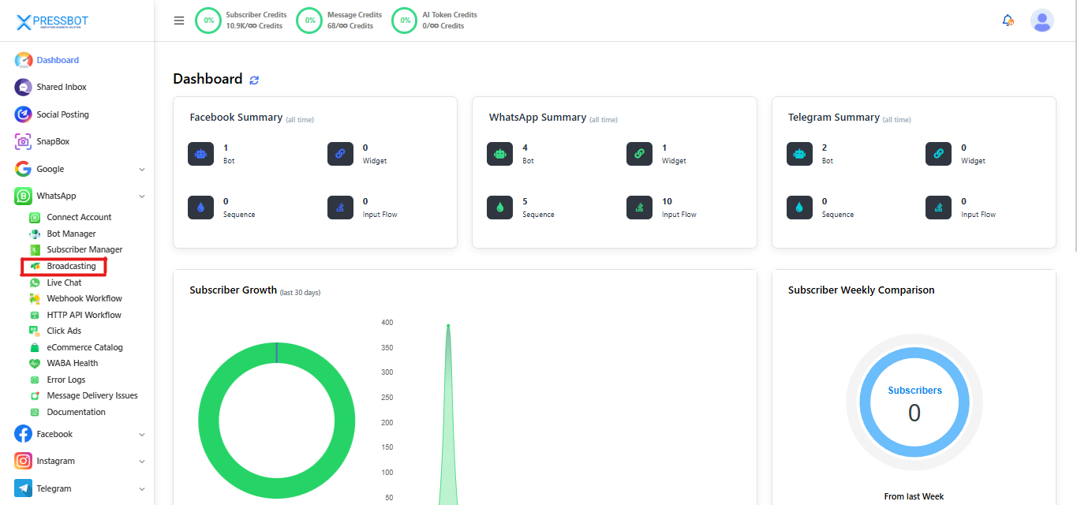1077x505 pixels.
Task: Click the Facebook Bot robot icon
Action: point(200,154)
